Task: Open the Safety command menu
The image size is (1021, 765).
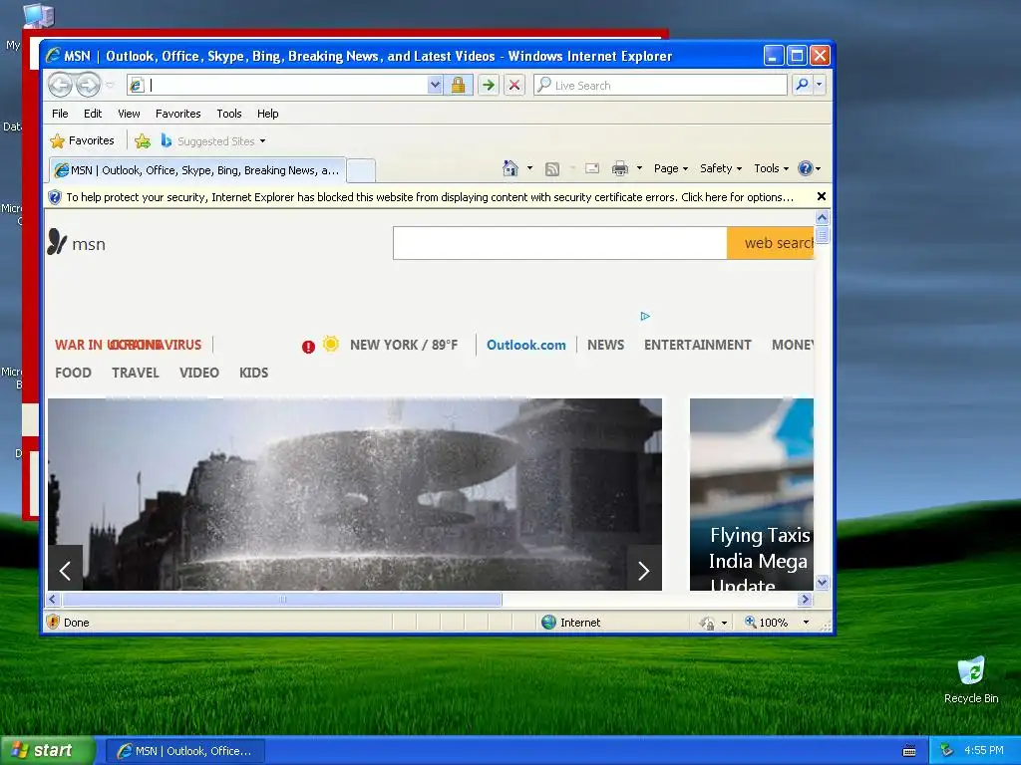Action: 721,168
